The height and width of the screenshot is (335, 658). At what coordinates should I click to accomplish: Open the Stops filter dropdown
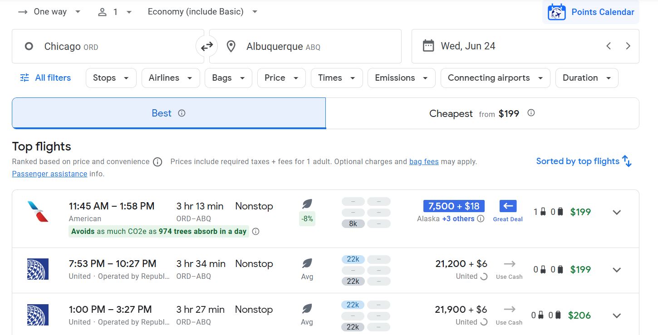[x=111, y=78]
